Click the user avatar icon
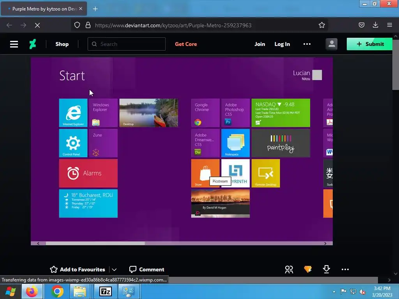The height and width of the screenshot is (299, 399). [x=331, y=44]
